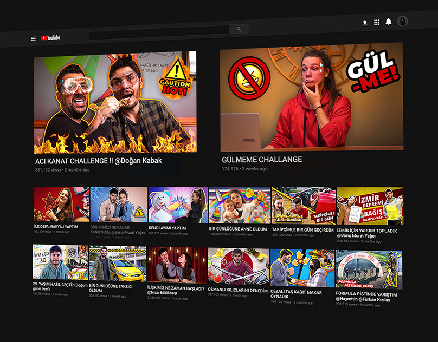Click the BİR GÜNLÜĞÜNE ANNE OLDUM title
The width and height of the screenshot is (438, 342).
click(238, 229)
